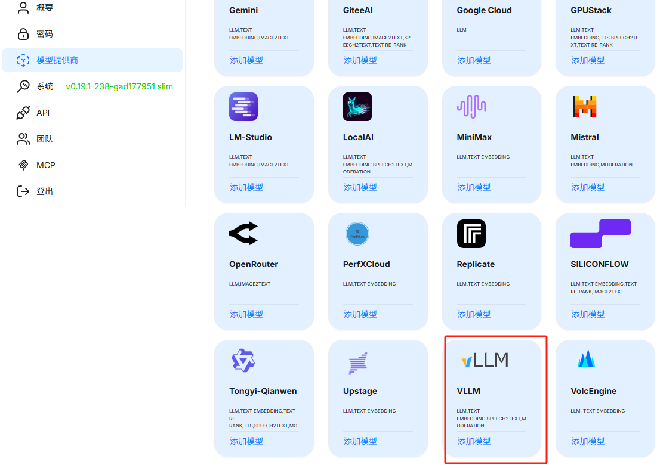Click the vLLM logo

tap(485, 360)
